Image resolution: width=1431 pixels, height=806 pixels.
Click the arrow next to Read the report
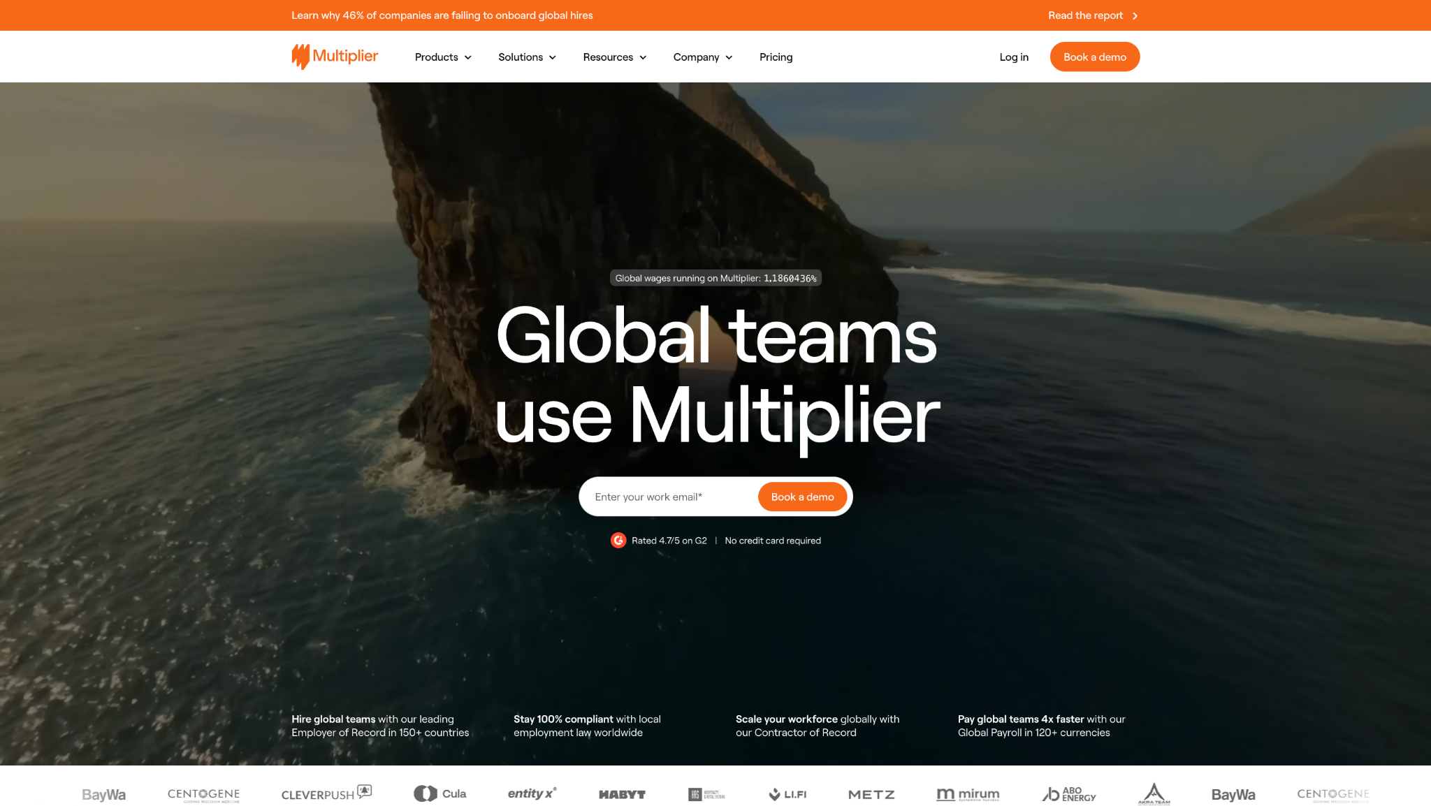[x=1135, y=16]
